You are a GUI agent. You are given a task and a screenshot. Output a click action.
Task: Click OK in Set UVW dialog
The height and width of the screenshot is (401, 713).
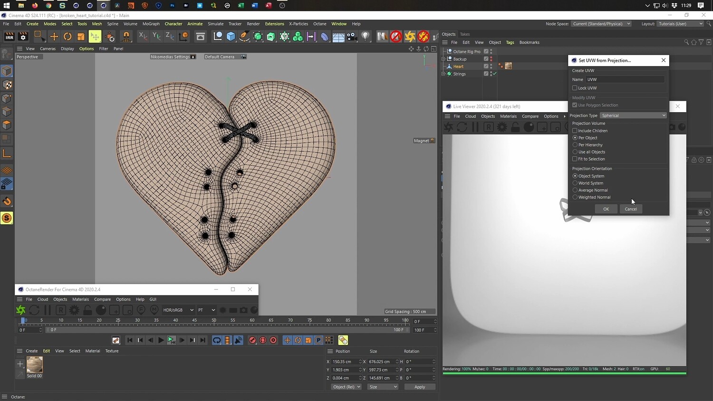coord(606,209)
